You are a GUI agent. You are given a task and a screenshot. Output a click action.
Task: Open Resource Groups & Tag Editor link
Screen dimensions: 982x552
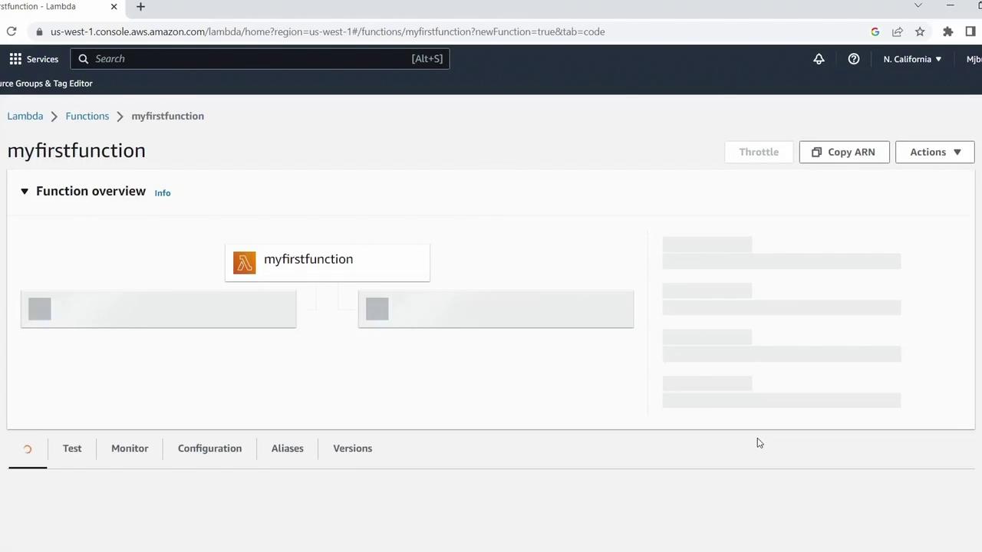tap(46, 84)
